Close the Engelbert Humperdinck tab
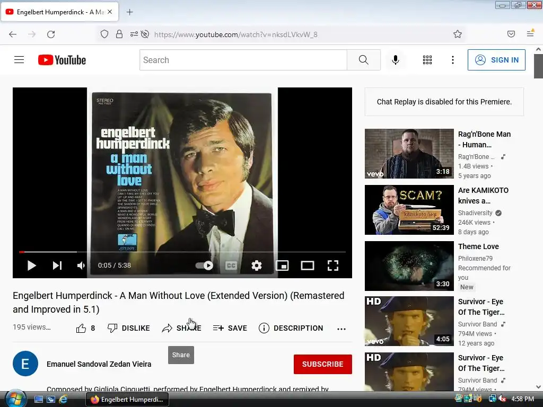The height and width of the screenshot is (407, 543). click(110, 12)
